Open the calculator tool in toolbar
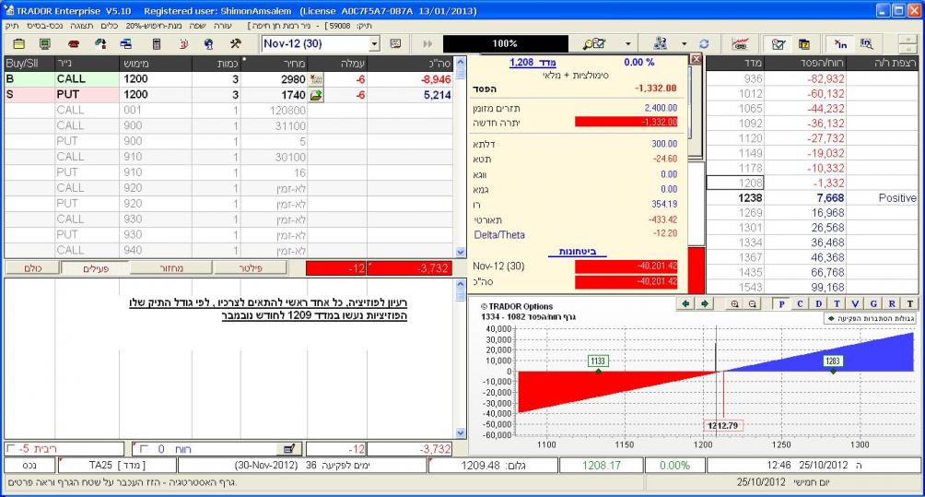 (156, 43)
